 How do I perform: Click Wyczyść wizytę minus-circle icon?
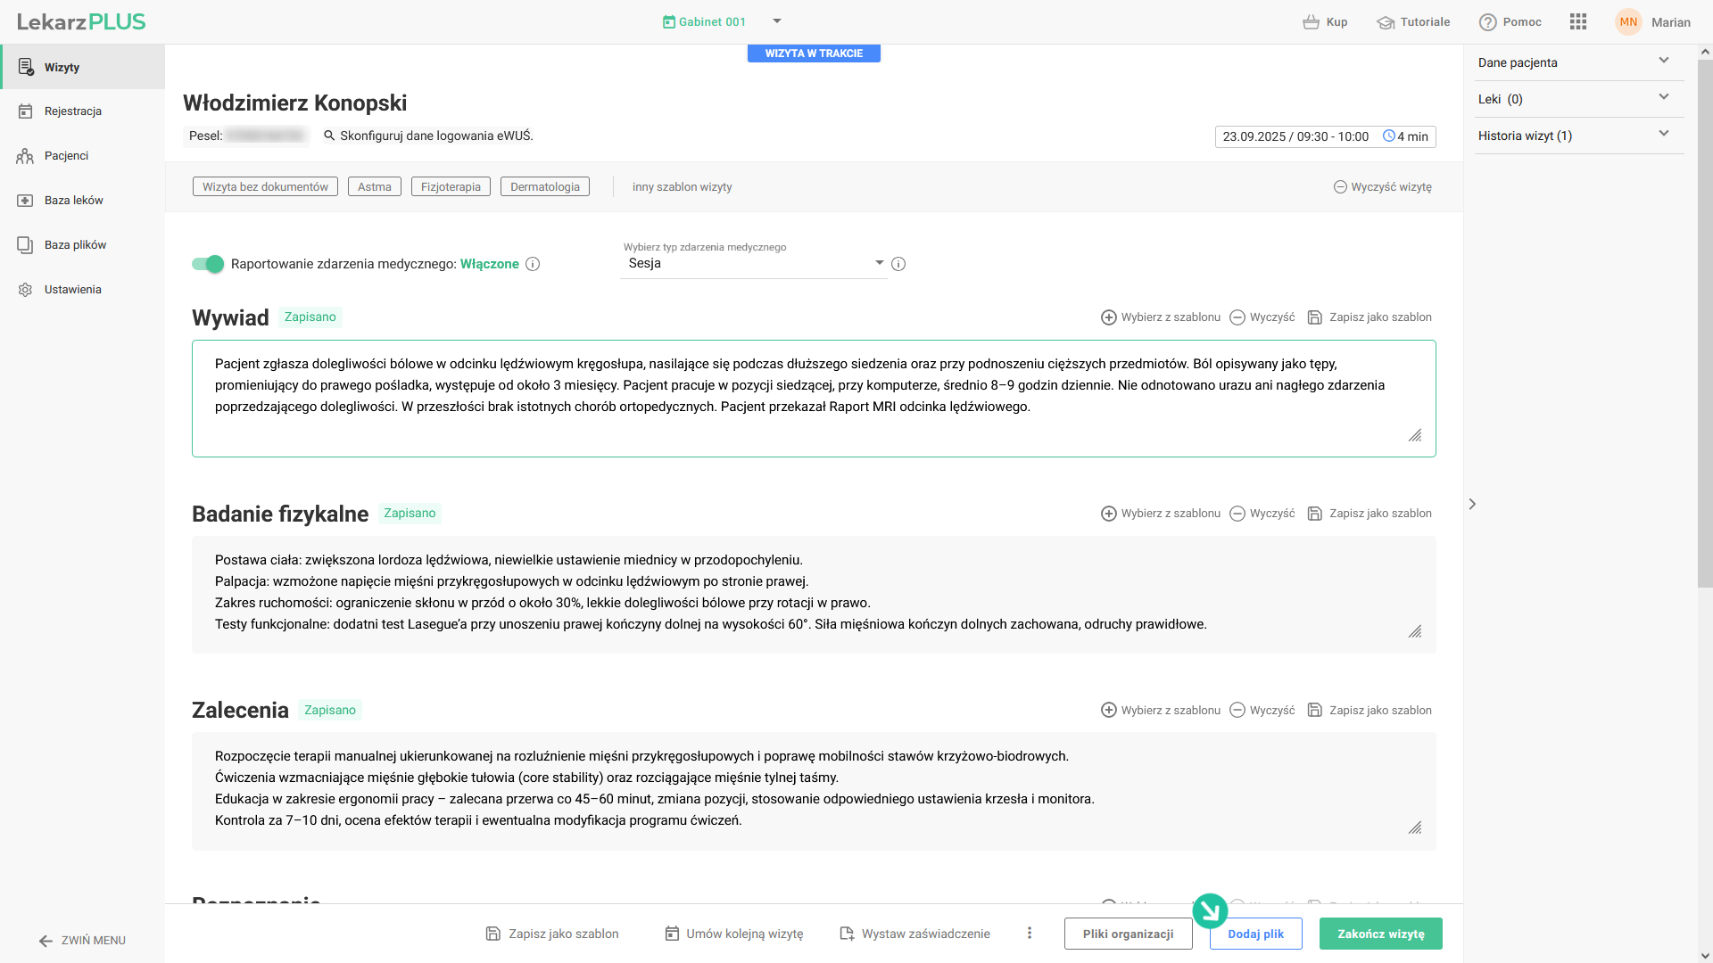tap(1340, 187)
